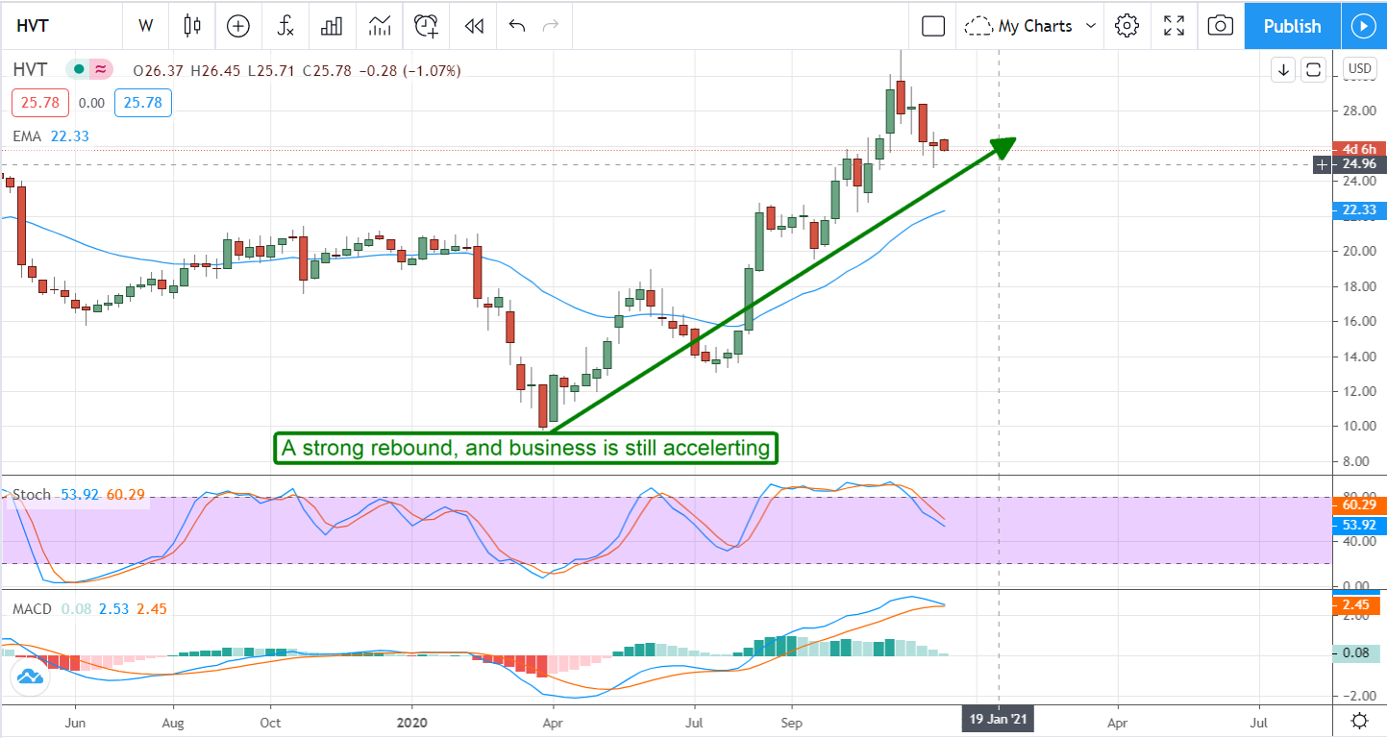Enter fullscreen mode
The width and height of the screenshot is (1387, 738).
(x=1174, y=26)
